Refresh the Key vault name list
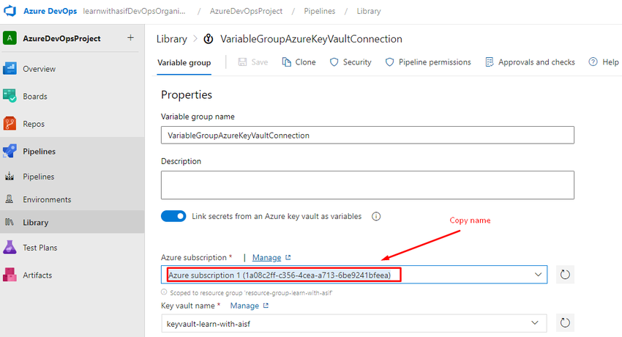 click(x=565, y=323)
